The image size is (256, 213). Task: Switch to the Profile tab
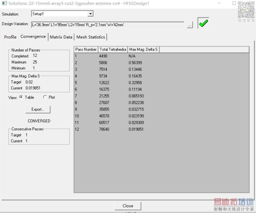(10, 37)
